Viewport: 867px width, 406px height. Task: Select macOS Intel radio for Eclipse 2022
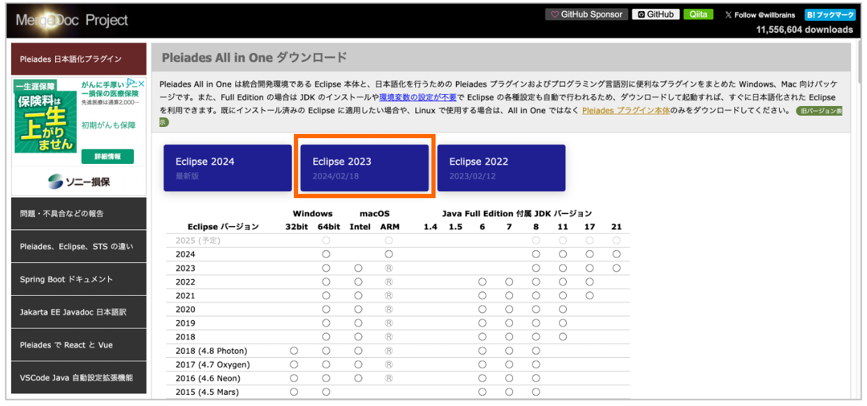[x=360, y=281]
